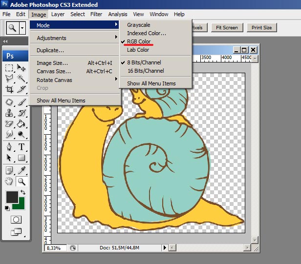Select the Rectangular Marquee tool
Viewport: 301px width, 264px height.
pos(9,68)
